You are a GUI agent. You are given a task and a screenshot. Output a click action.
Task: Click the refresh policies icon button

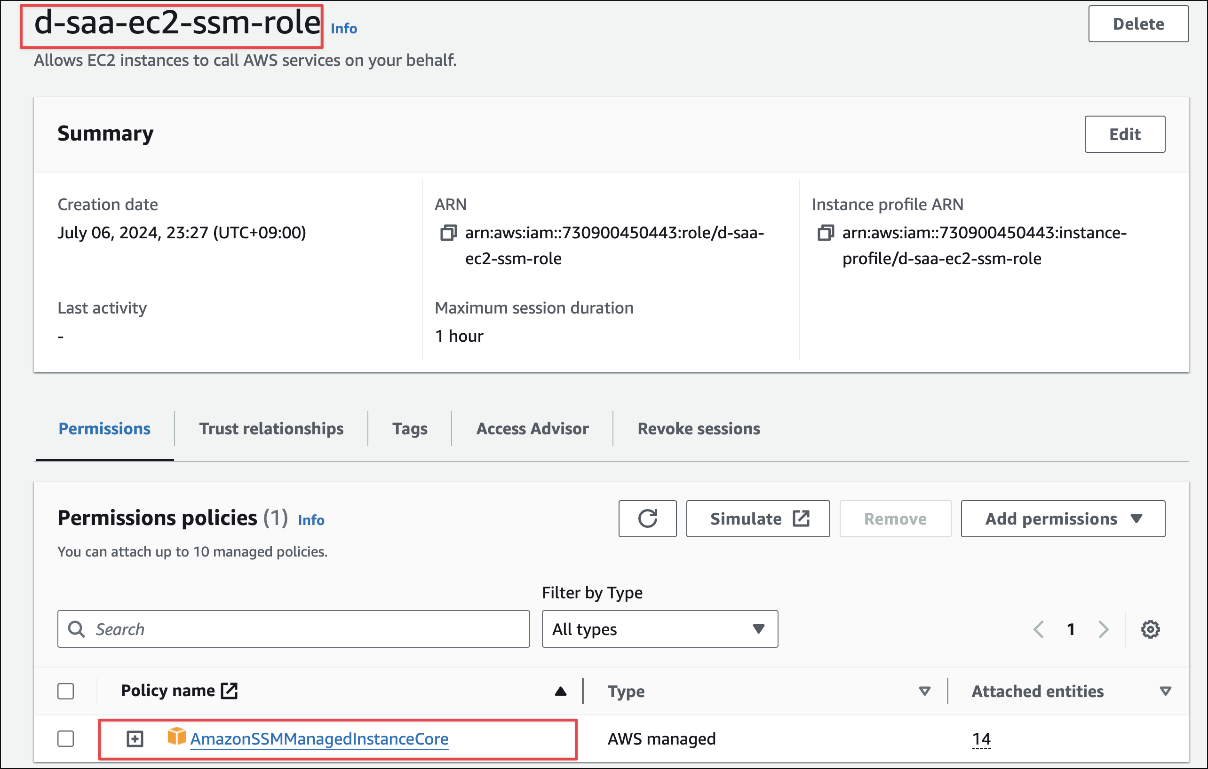(647, 518)
